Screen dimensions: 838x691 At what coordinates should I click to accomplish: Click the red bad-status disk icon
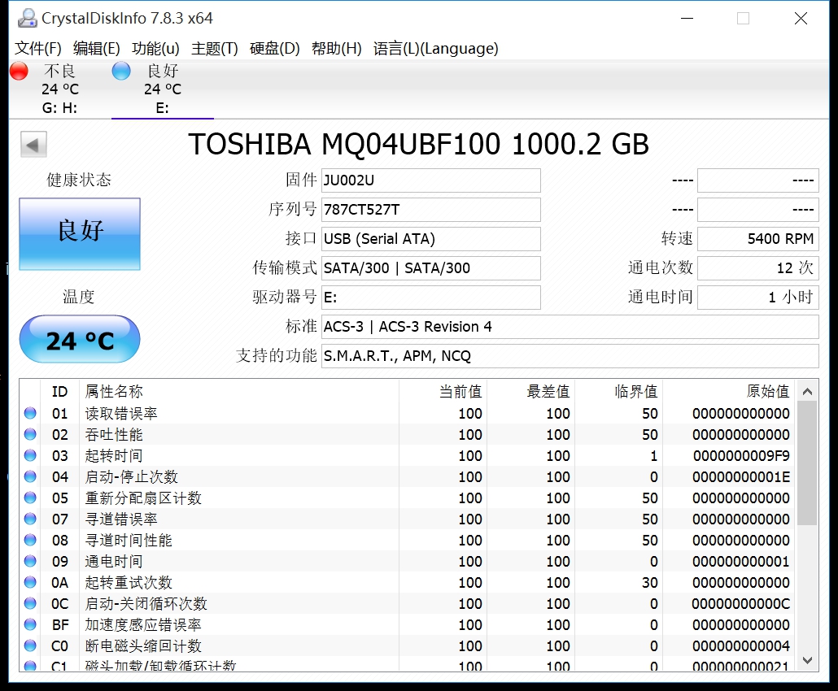[19, 72]
